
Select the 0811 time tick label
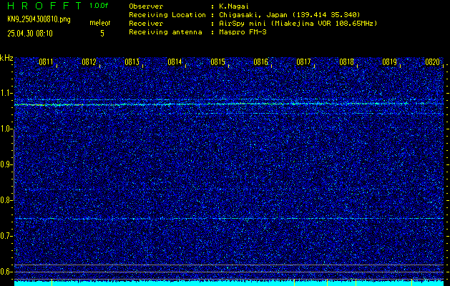tap(46, 62)
